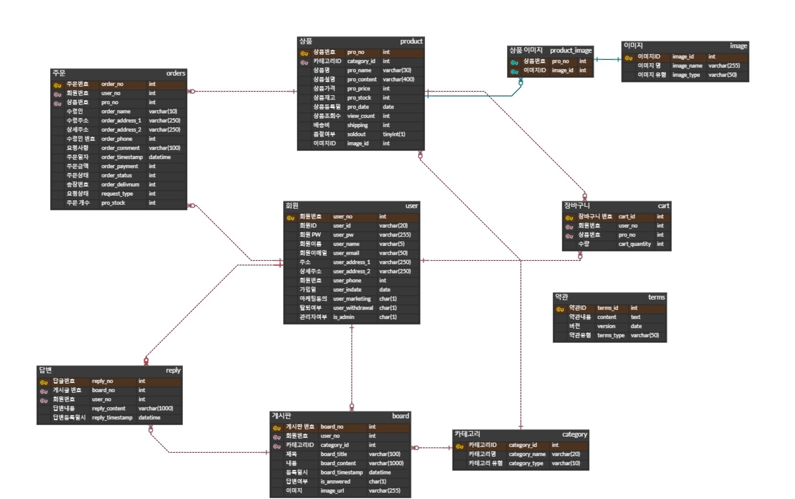795x499 pixels.
Task: Click the foreign key icon for pro_no in orders
Action: [x=58, y=103]
